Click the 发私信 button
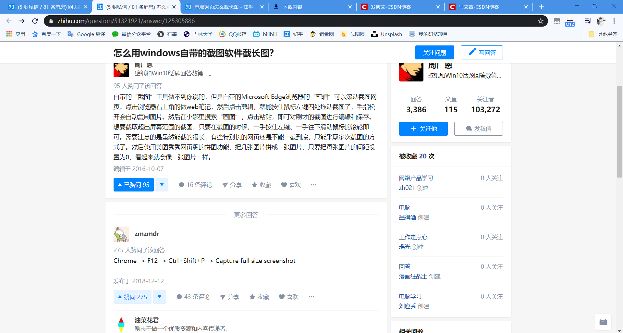This screenshot has width=623, height=333. (x=478, y=129)
